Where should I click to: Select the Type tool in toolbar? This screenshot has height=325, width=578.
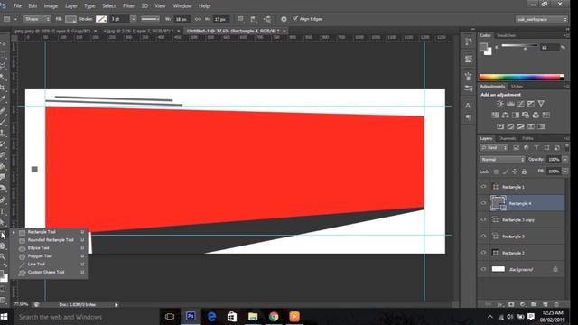[3, 211]
